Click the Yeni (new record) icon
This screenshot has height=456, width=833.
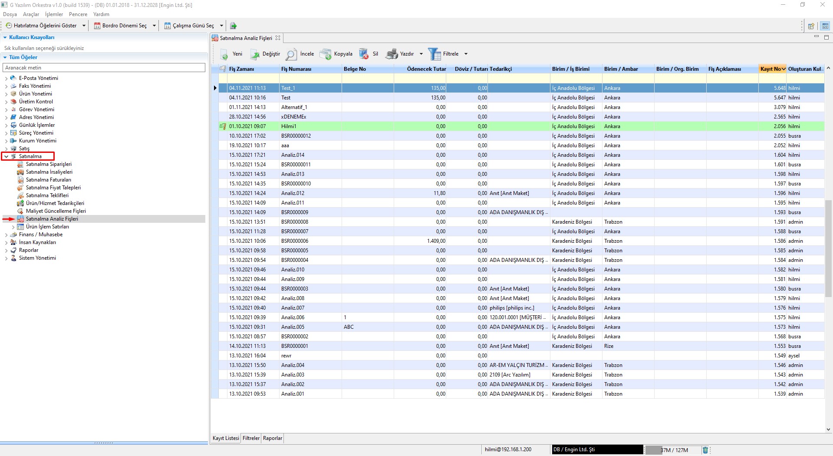pos(224,54)
